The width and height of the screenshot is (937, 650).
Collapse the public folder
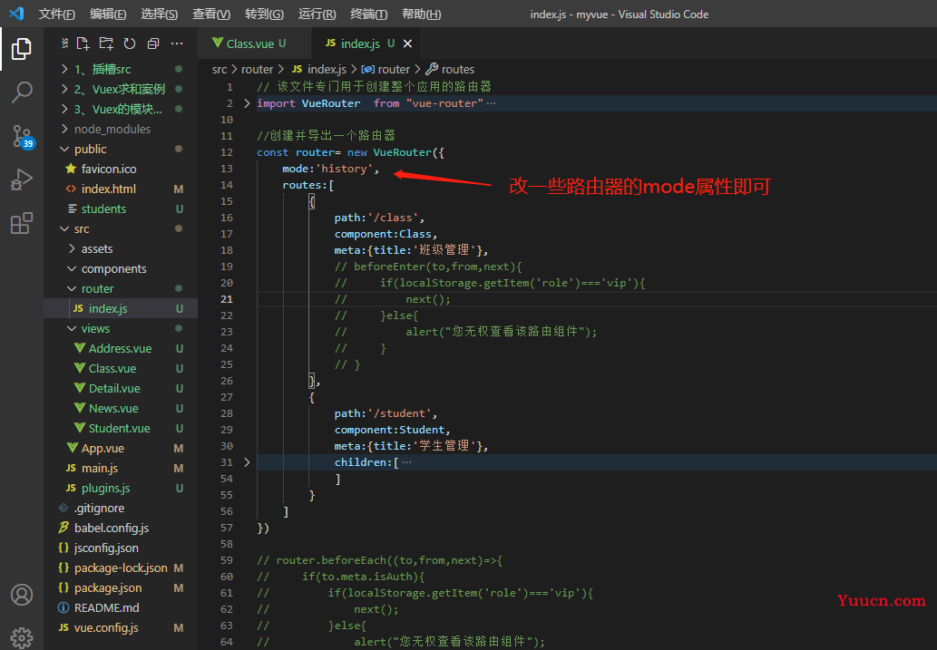click(121, 149)
